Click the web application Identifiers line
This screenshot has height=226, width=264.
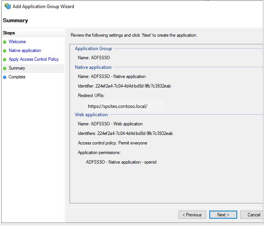(125, 133)
